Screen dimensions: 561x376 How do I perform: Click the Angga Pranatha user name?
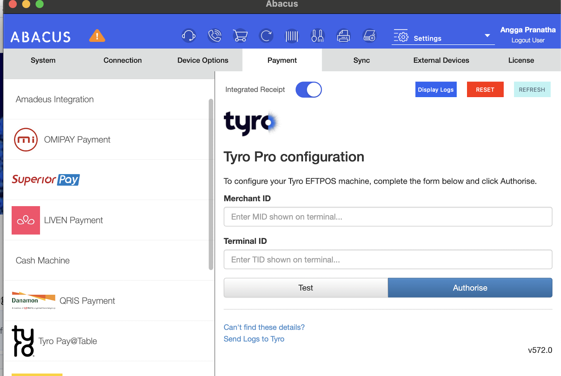528,30
